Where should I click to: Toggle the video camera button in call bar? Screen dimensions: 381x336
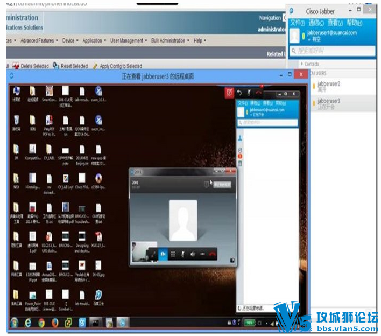(x=163, y=254)
